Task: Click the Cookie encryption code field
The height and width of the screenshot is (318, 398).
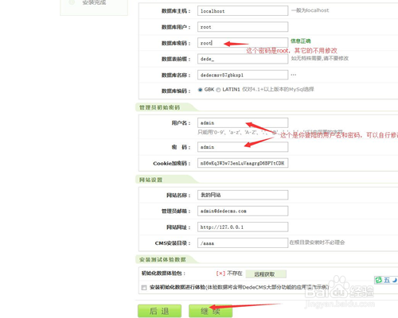Action: [243, 163]
